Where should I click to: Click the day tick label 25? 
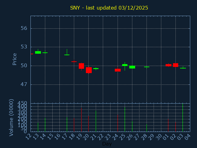[123, 137]
